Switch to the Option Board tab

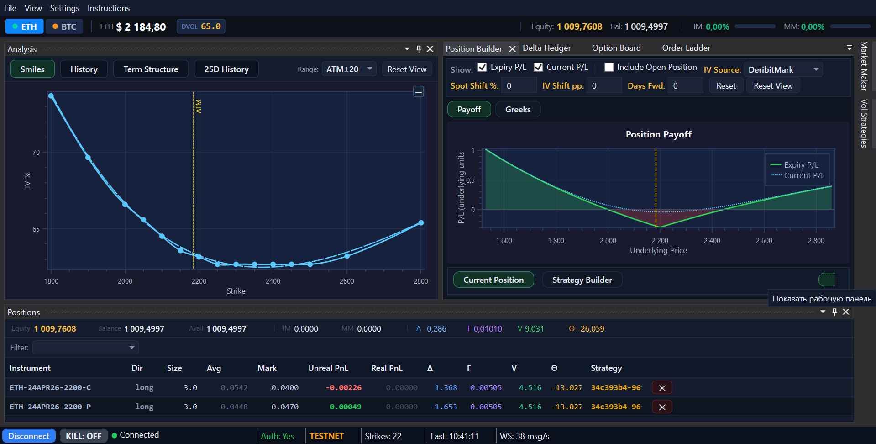(616, 48)
